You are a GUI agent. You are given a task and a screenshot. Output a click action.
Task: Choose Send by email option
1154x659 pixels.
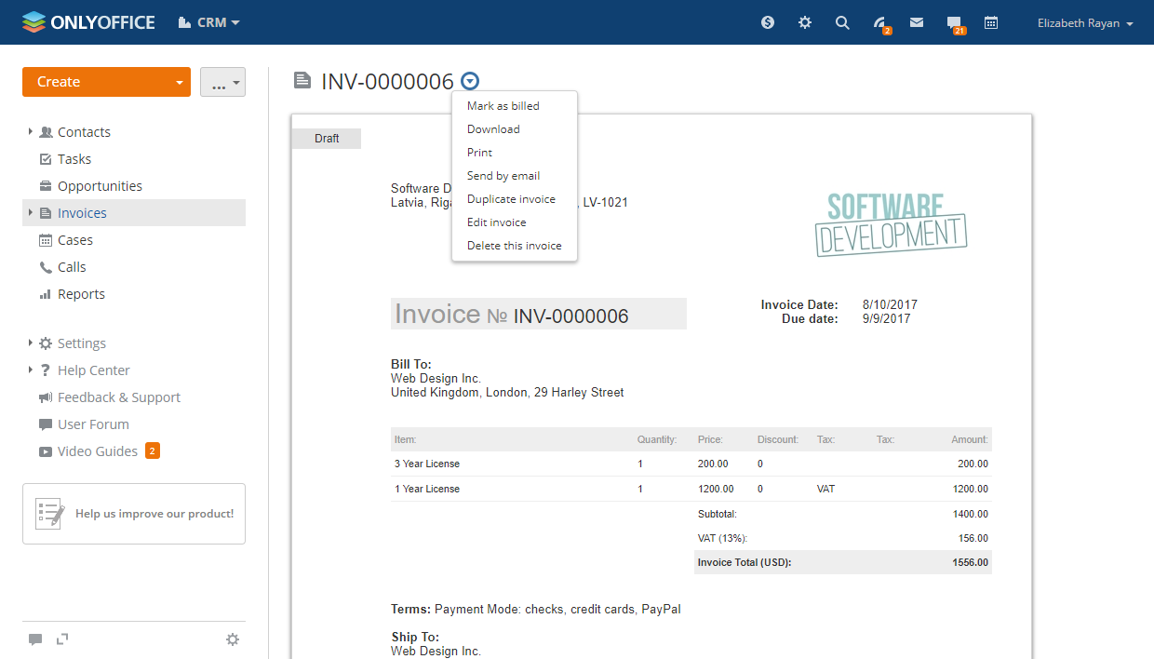(503, 176)
